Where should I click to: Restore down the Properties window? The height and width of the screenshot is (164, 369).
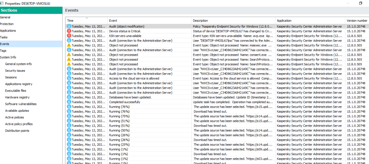click(361, 3)
